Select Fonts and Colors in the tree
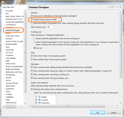 pyautogui.click(x=13, y=36)
